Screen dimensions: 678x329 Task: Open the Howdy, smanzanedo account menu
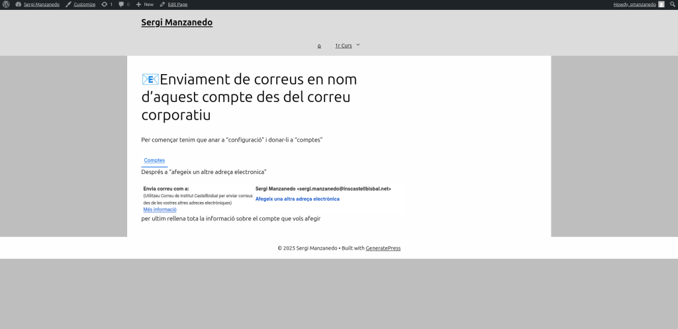pyautogui.click(x=634, y=4)
